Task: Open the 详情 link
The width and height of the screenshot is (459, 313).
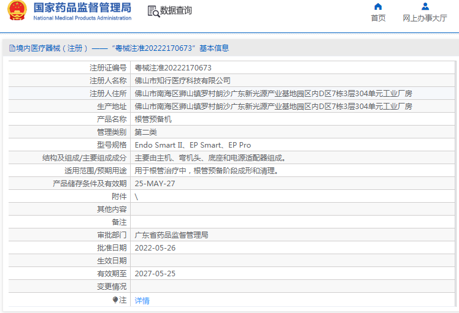Action: (x=142, y=301)
